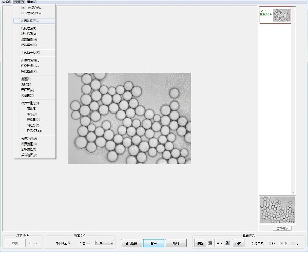
Task: Open the third menu in the menu bar
Action: coord(31,2)
